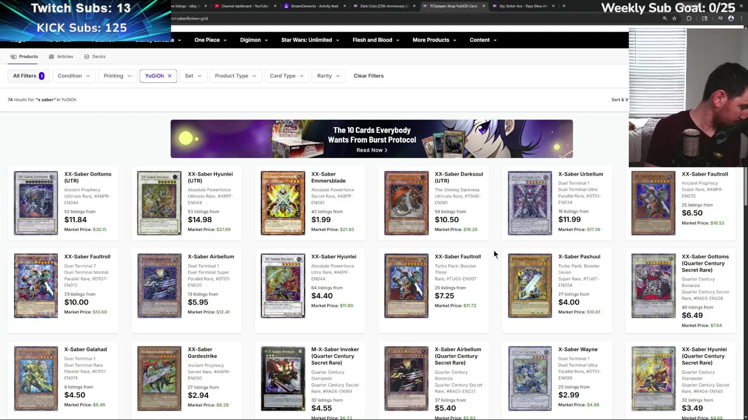Image resolution: width=748 pixels, height=420 pixels.
Task: Open a new browser tab with plus icon
Action: click(563, 6)
